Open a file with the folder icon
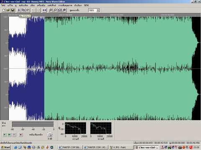 (x=8, y=10)
